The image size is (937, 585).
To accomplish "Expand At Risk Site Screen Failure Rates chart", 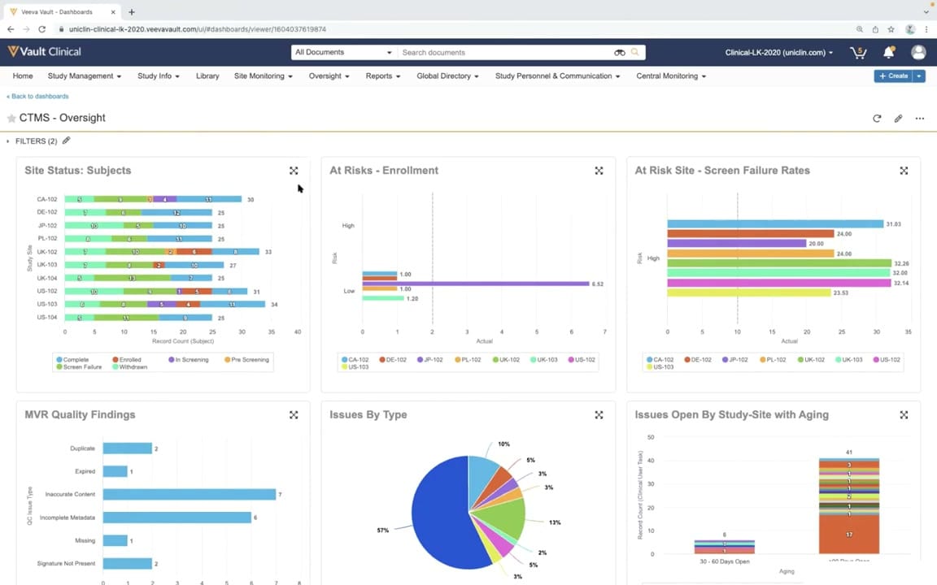I will pyautogui.click(x=904, y=171).
